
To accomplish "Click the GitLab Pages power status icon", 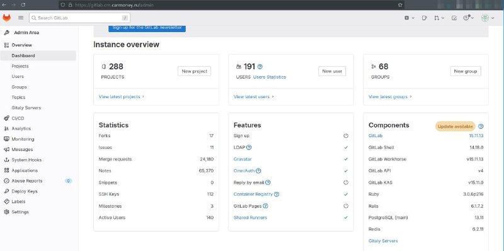I will click(346, 206).
